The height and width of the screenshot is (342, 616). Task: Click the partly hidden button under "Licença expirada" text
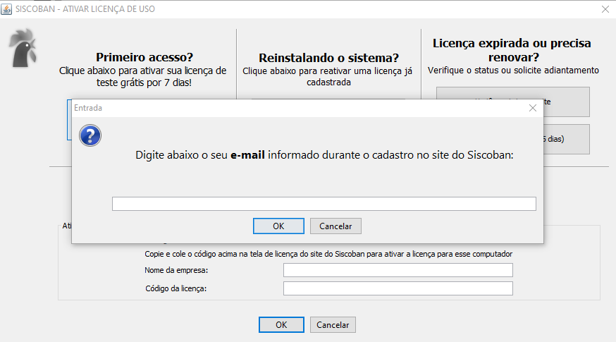pyautogui.click(x=565, y=102)
